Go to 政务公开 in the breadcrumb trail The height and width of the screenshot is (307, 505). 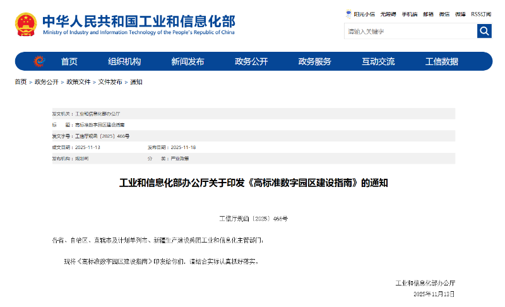tap(46, 82)
